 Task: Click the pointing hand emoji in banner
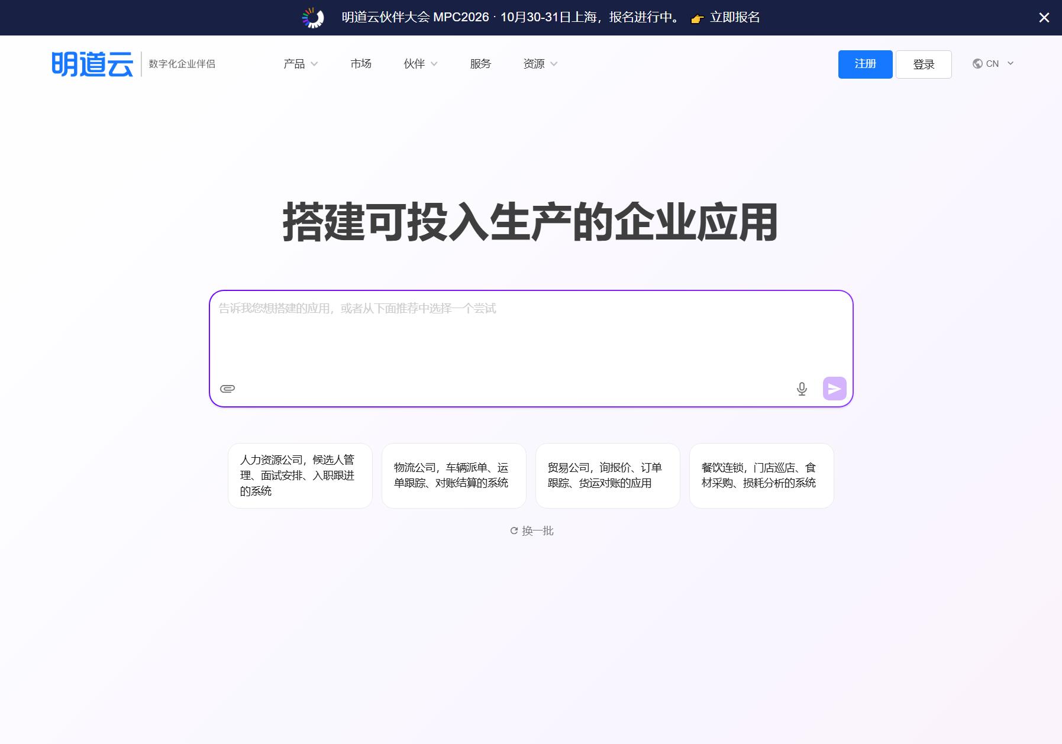(698, 18)
